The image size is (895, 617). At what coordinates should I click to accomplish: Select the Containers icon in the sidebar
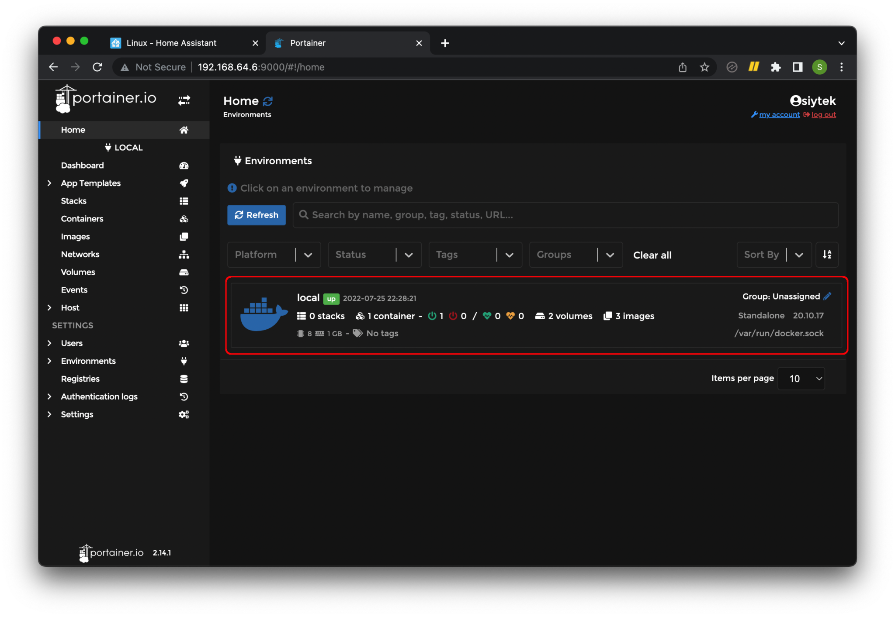click(x=184, y=219)
